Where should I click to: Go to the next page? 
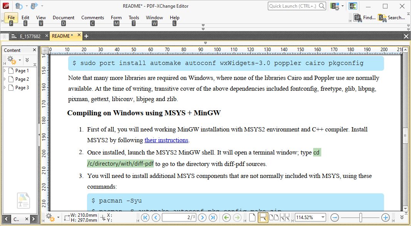pyautogui.click(x=202, y=218)
